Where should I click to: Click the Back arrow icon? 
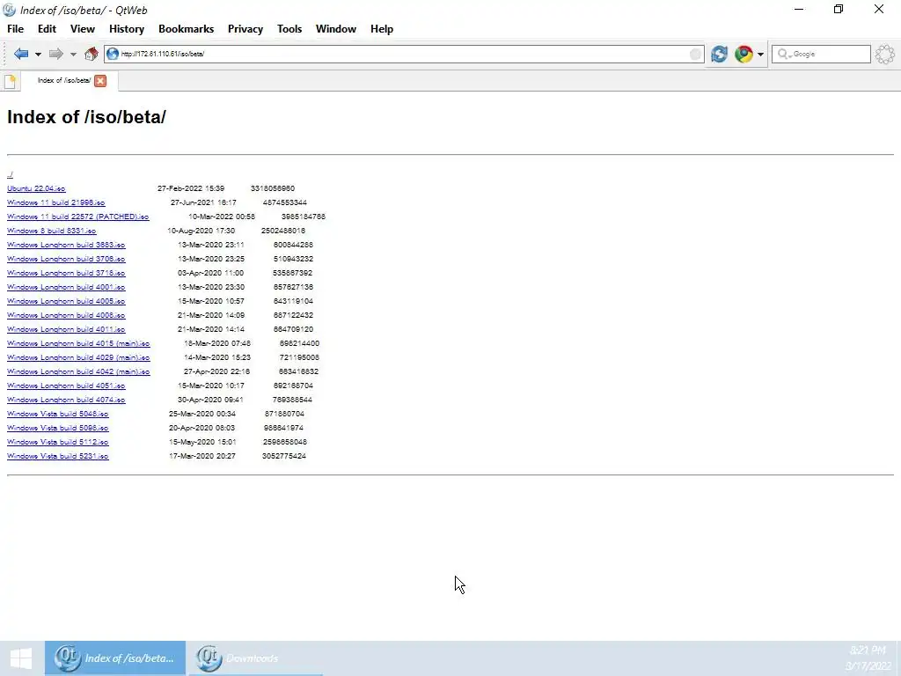click(x=21, y=54)
